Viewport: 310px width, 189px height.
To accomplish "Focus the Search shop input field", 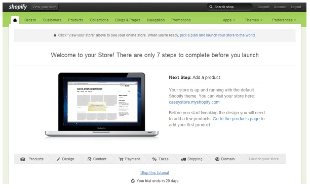I will (x=230, y=7).
